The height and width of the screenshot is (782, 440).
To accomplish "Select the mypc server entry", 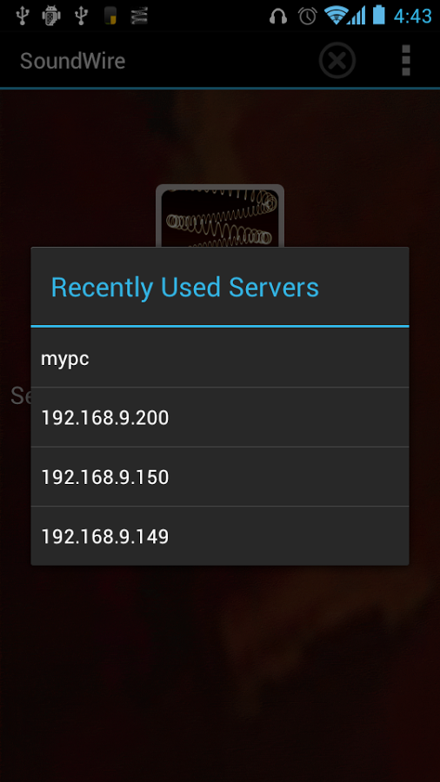I will click(220, 358).
